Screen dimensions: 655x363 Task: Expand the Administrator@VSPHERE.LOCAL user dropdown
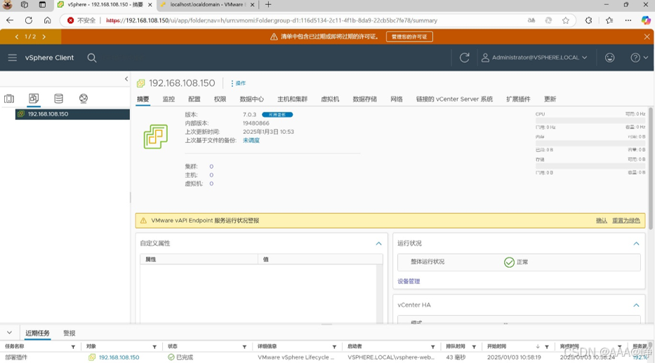tap(534, 57)
